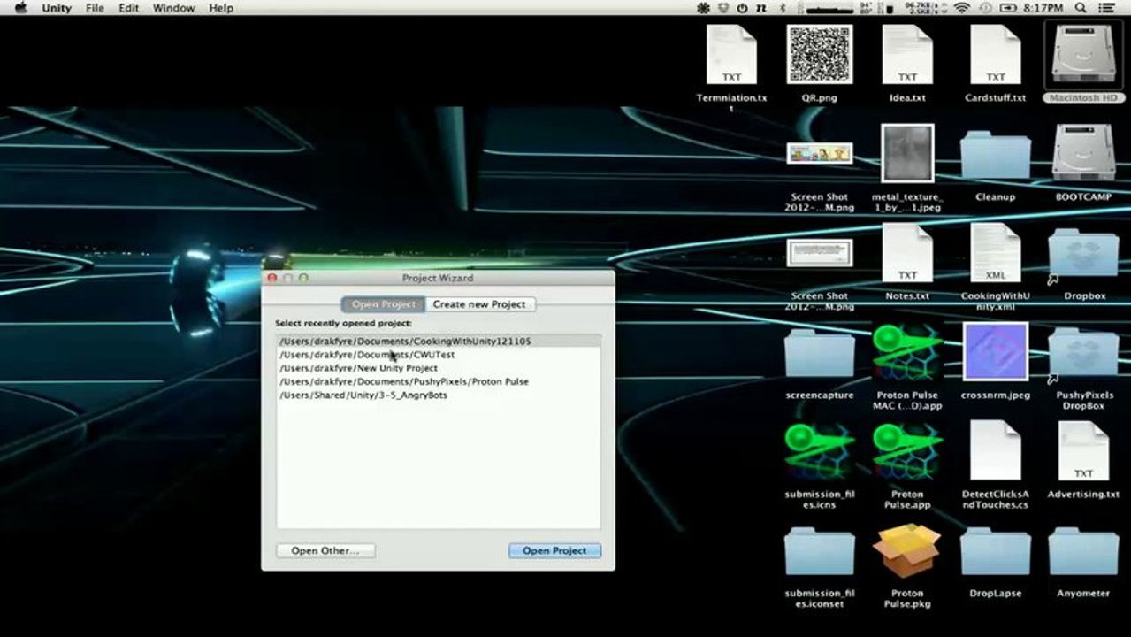Image resolution: width=1131 pixels, height=637 pixels.
Task: Click the Open Project button at dialog bottom
Action: pos(554,550)
